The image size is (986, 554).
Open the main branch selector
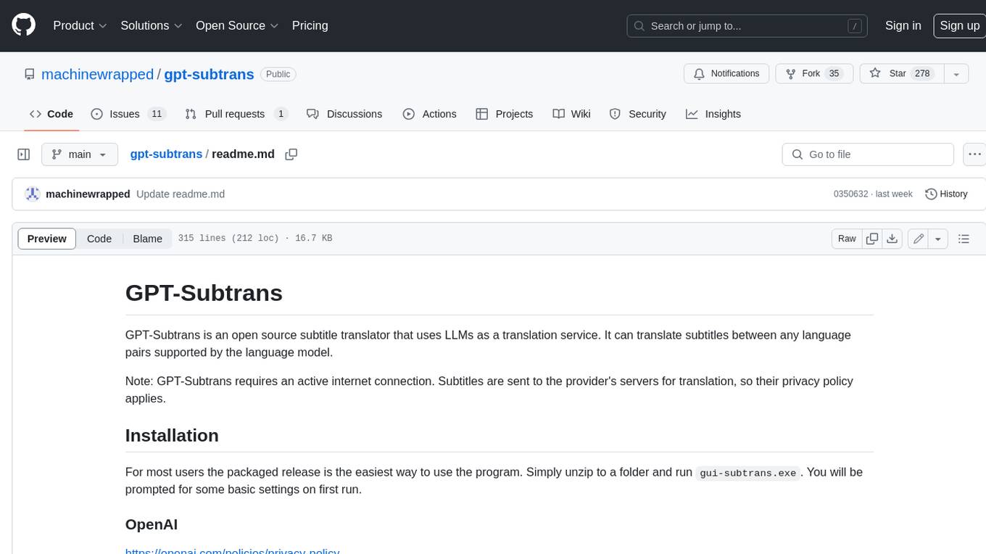pos(79,154)
